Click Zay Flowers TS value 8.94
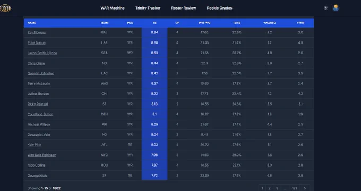The width and height of the screenshot is (361, 191). tap(154, 32)
